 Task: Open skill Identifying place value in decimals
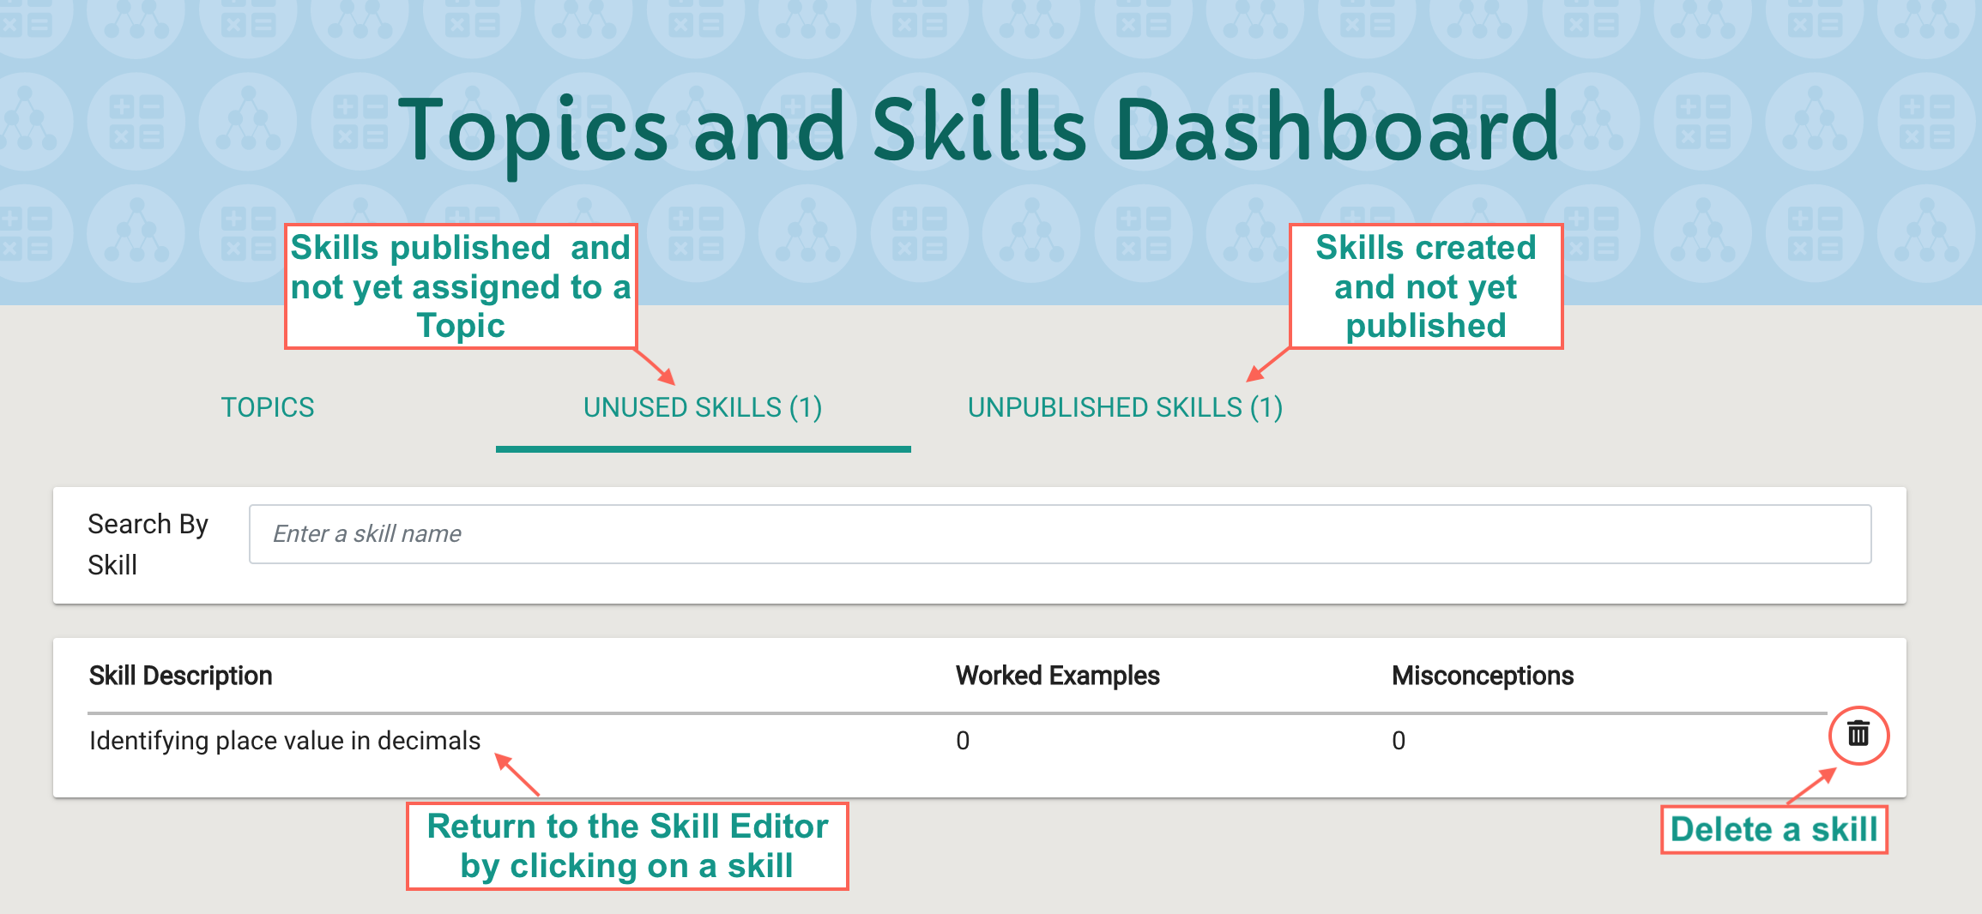click(x=285, y=740)
